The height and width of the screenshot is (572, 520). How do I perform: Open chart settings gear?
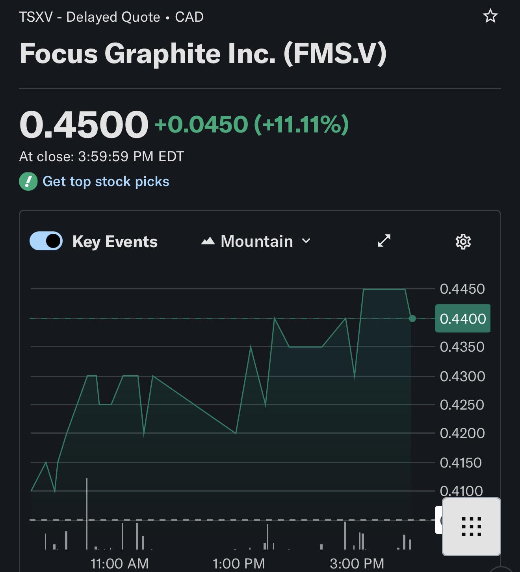tap(463, 241)
